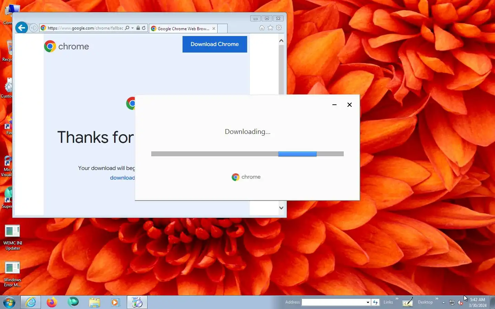Expand the Desktop toolbar chevron

tap(437, 299)
